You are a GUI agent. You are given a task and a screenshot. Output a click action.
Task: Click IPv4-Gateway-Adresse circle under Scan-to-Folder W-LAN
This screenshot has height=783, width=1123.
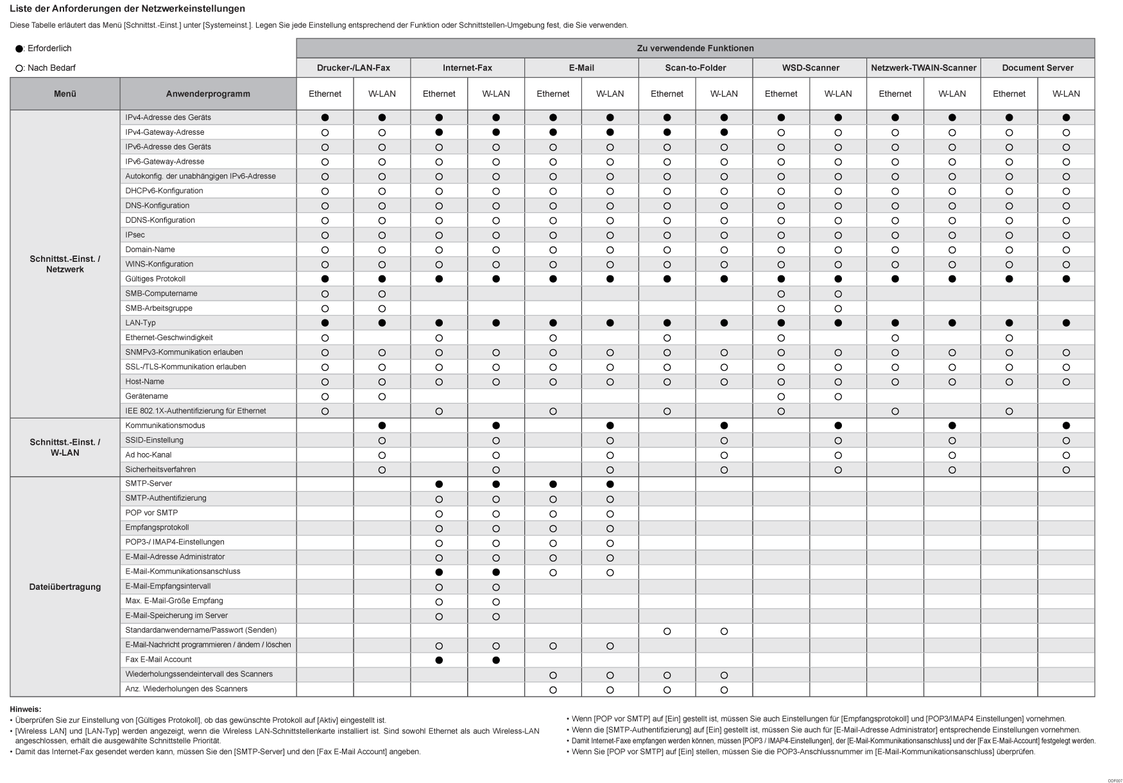(x=724, y=132)
